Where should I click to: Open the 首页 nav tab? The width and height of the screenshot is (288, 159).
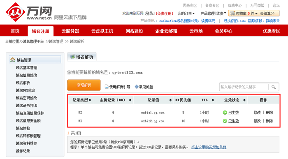(15, 31)
